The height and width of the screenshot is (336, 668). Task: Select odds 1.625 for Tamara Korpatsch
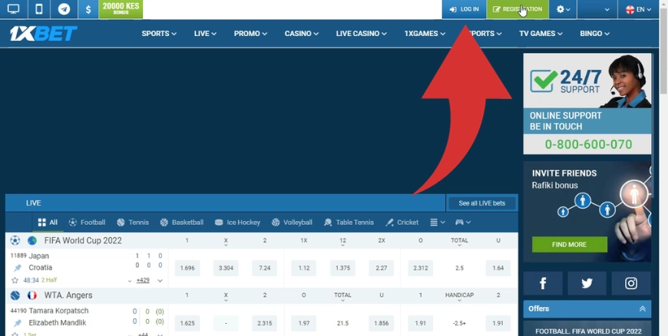coord(187,323)
